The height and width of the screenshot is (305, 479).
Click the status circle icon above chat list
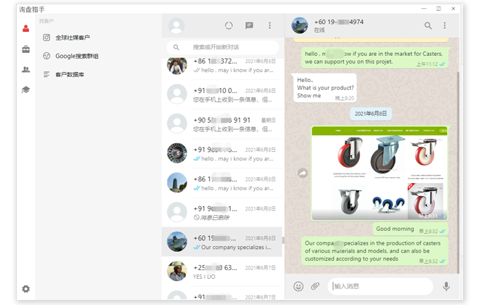pos(229,25)
